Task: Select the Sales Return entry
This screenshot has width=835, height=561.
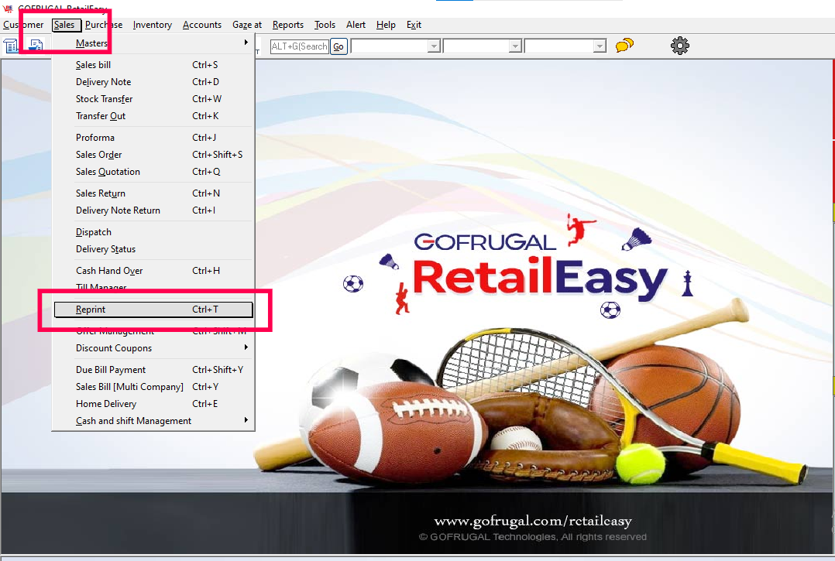Action: (153, 193)
